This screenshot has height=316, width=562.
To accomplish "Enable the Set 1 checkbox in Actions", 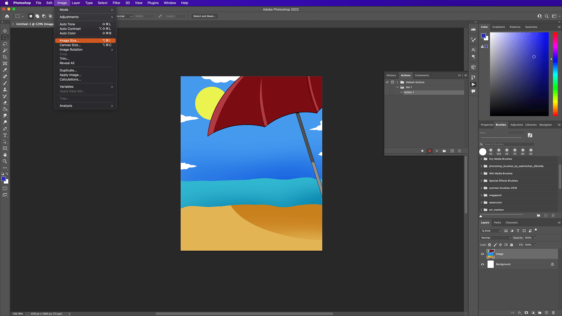I will pyautogui.click(x=392, y=87).
